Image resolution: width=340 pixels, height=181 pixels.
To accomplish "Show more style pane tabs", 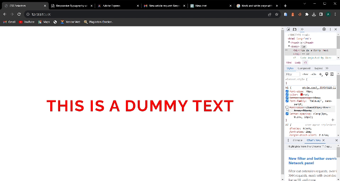I will 327,68.
